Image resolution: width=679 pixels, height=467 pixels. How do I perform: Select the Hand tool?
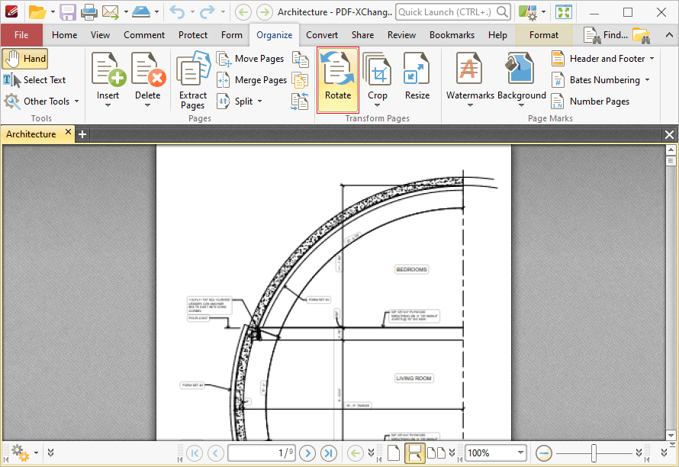pyautogui.click(x=25, y=58)
